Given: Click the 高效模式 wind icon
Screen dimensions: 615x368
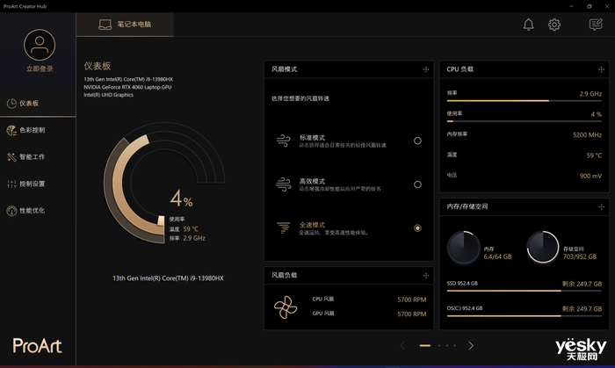Looking at the screenshot, I should point(283,184).
